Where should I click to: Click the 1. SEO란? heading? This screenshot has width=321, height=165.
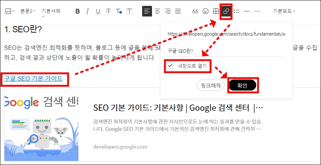point(23,30)
